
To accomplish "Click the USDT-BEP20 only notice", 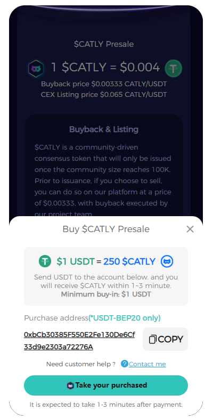I will (125, 318).
